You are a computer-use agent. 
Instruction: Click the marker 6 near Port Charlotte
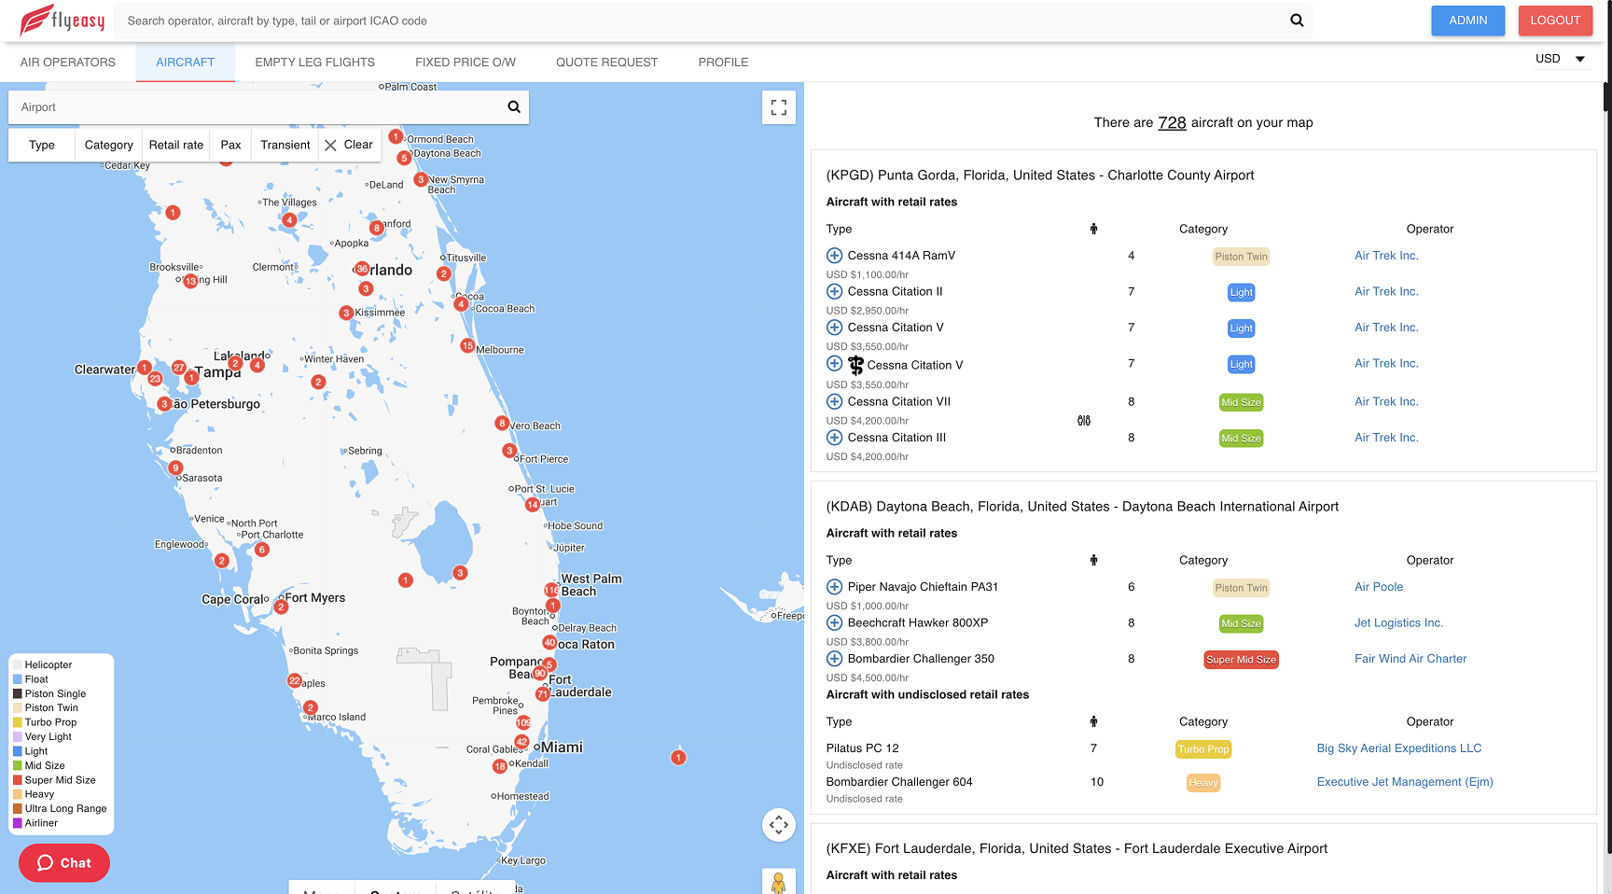(262, 550)
